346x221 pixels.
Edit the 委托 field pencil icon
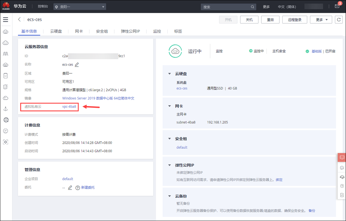pos(70,188)
